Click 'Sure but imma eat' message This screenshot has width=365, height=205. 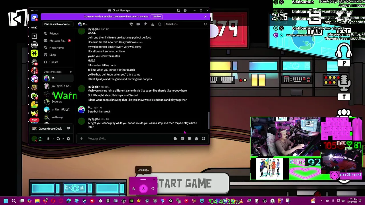[99, 112]
